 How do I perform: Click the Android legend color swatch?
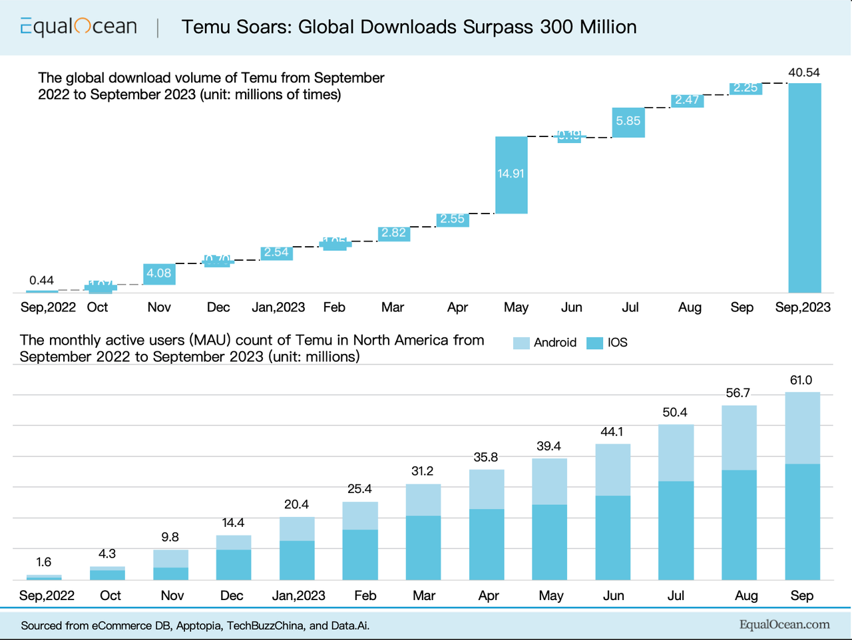click(521, 343)
